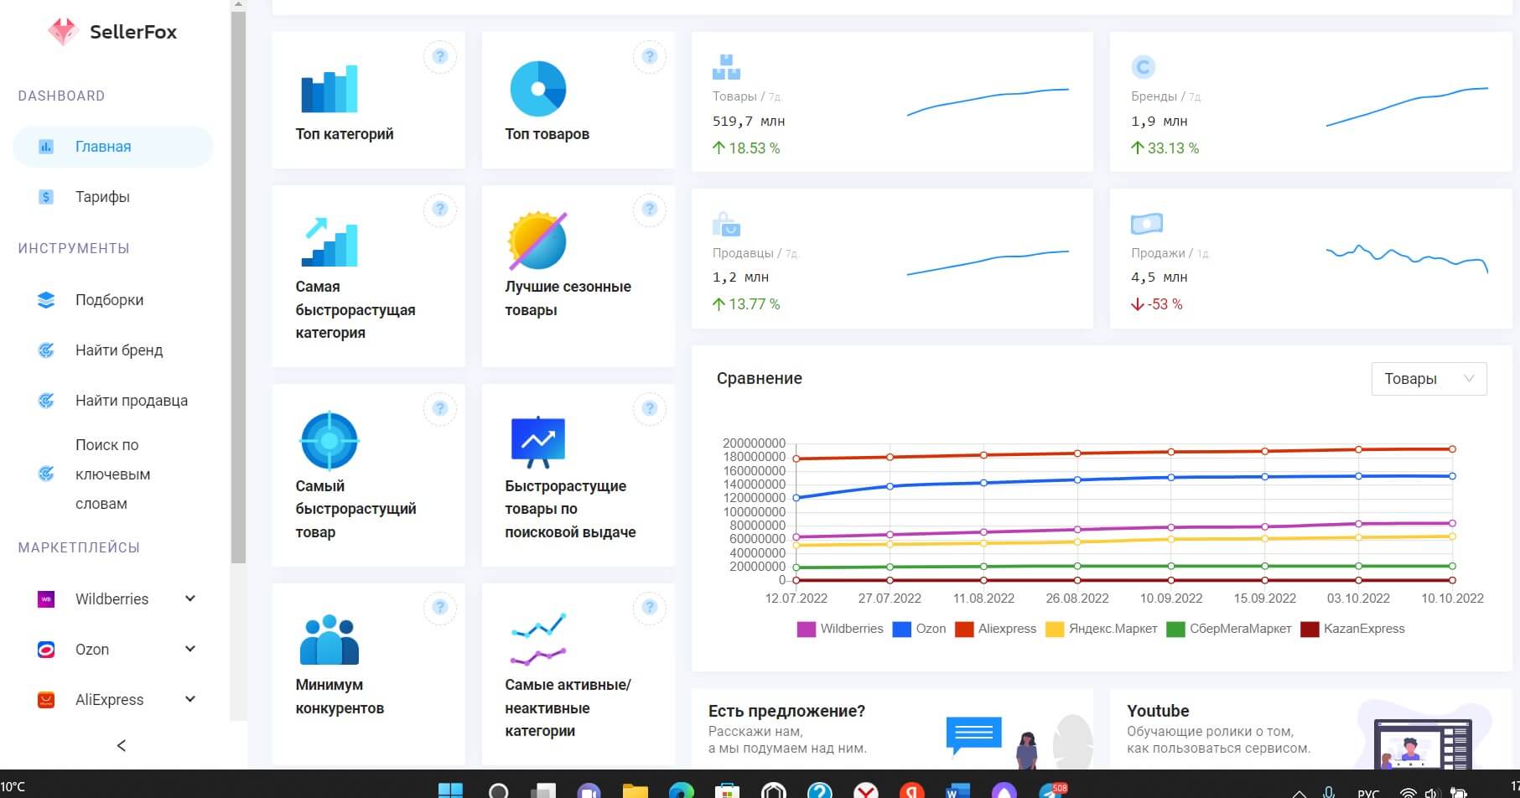Click the Бренды stat icon

pos(1144,67)
